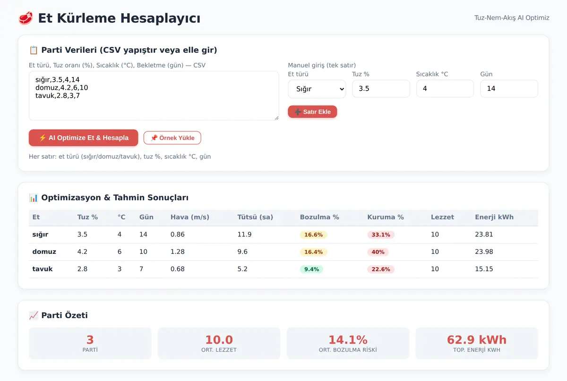Click the textarea resize handle corner

[276, 117]
